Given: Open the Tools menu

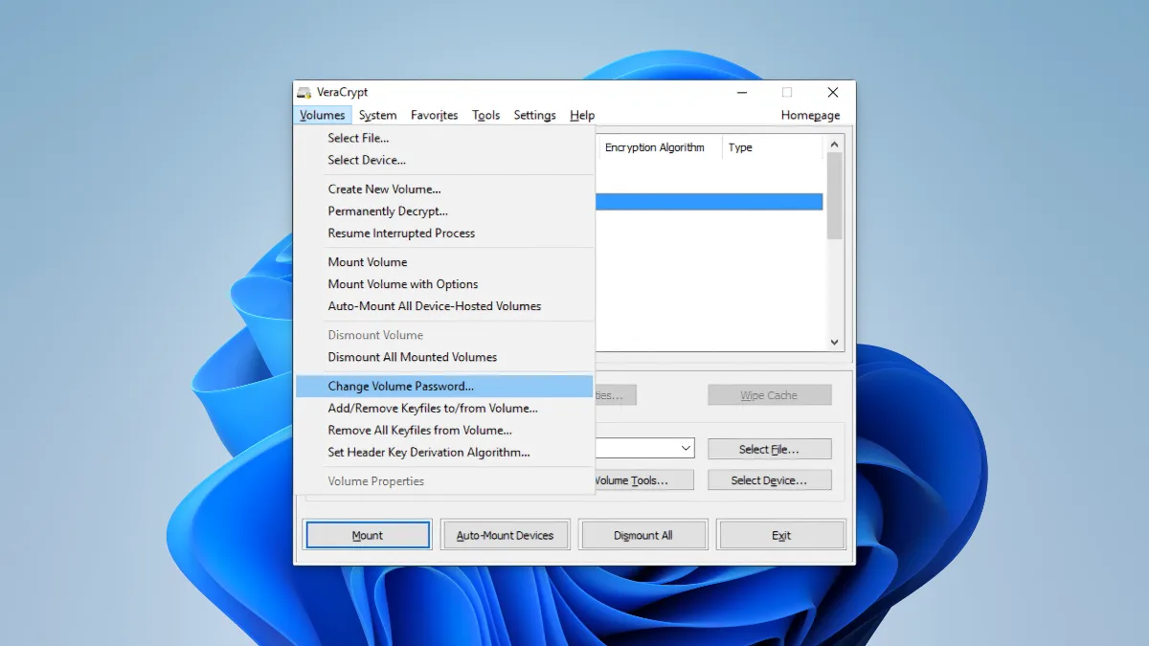Looking at the screenshot, I should click(485, 116).
